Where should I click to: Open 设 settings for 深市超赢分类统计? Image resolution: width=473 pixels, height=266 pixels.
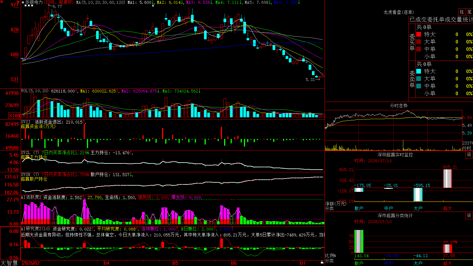469,215
